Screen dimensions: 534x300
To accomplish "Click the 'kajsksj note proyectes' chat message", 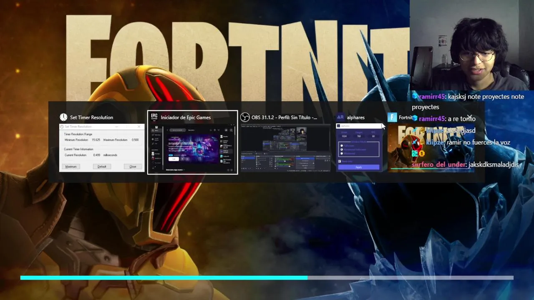I will (x=468, y=101).
